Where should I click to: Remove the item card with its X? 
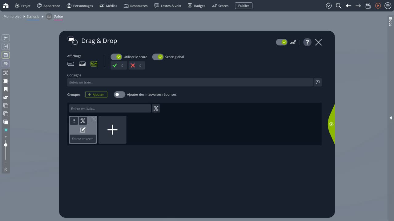pyautogui.click(x=94, y=119)
